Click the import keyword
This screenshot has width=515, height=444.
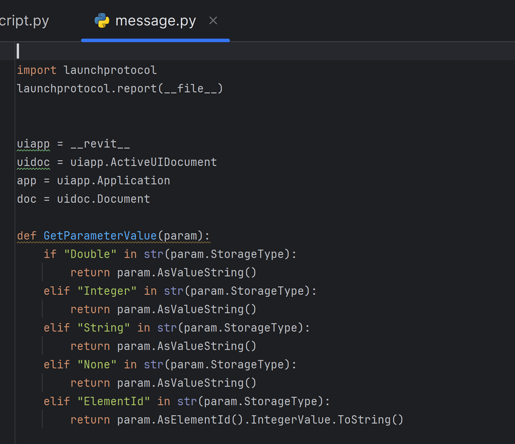37,70
